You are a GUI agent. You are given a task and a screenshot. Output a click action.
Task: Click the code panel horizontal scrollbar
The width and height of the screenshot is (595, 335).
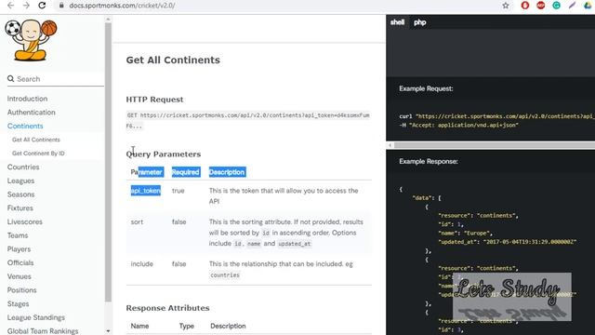[x=495, y=145]
